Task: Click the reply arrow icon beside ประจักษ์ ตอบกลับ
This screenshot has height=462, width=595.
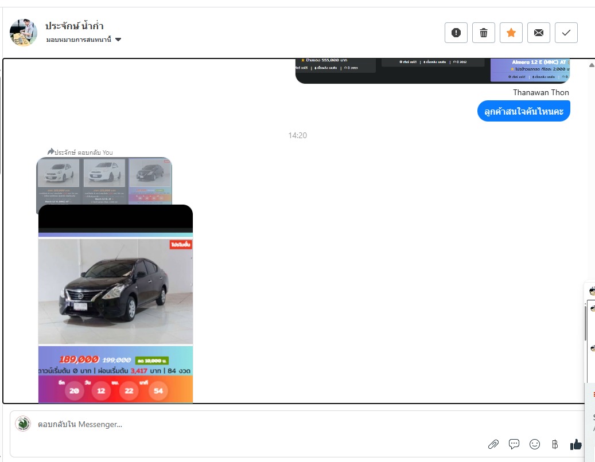Action: [x=50, y=152]
